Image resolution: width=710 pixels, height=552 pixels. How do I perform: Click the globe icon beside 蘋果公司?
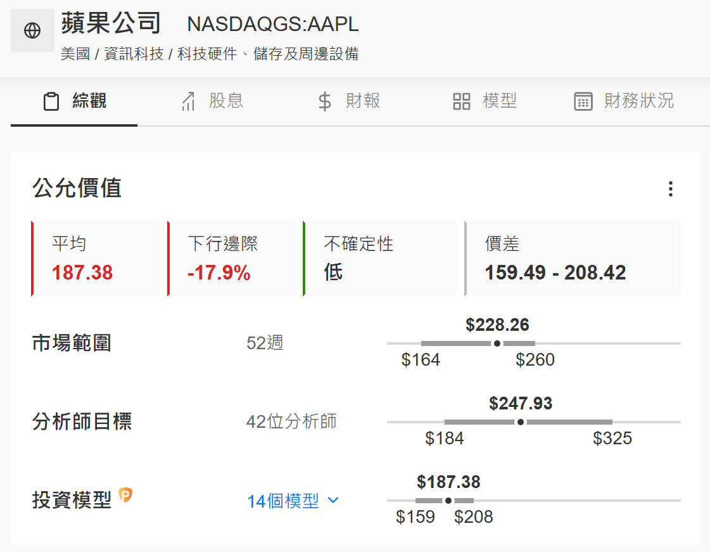(32, 30)
